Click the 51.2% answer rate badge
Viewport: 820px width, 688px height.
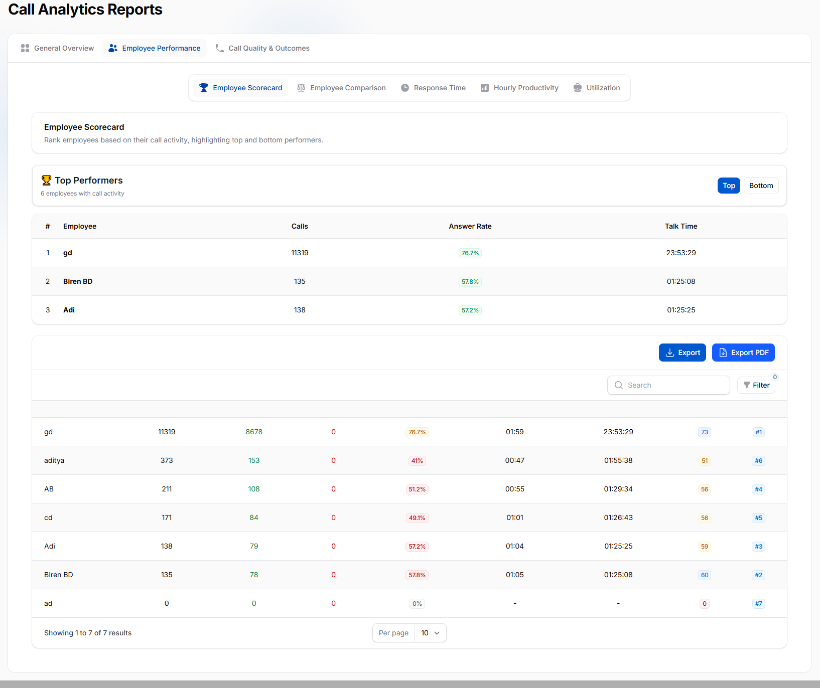(417, 489)
